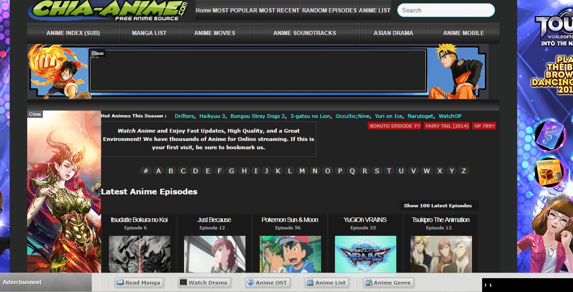Click the Naruto character banner image

(457, 71)
